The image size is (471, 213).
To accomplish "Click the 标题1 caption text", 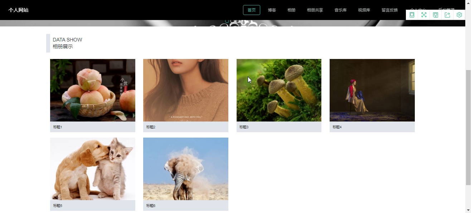I will pyautogui.click(x=58, y=127).
